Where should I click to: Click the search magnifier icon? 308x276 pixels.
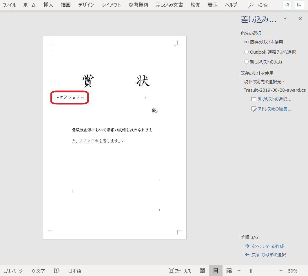[x=251, y=5]
